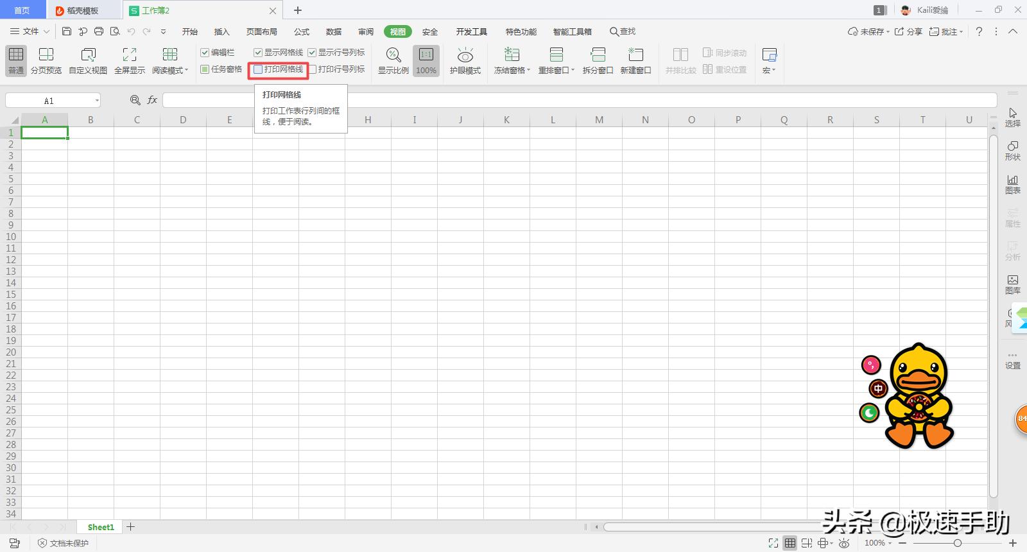1027x552 pixels.
Task: Add a new sheet with the plus button
Action: click(x=131, y=527)
